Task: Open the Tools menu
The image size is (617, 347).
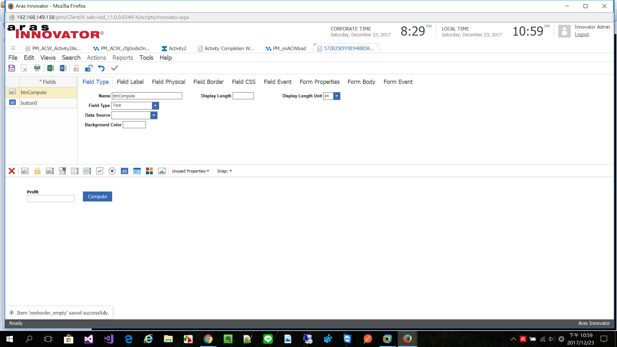Action: pyautogui.click(x=146, y=58)
